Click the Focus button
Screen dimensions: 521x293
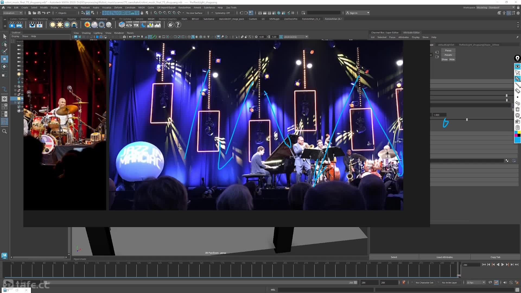(x=448, y=50)
